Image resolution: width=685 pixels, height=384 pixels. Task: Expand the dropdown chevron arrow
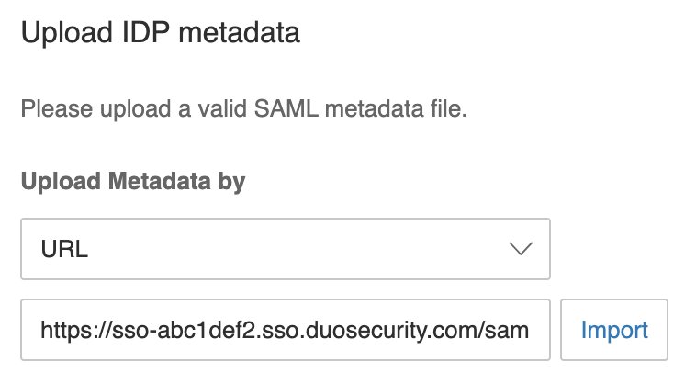point(521,250)
